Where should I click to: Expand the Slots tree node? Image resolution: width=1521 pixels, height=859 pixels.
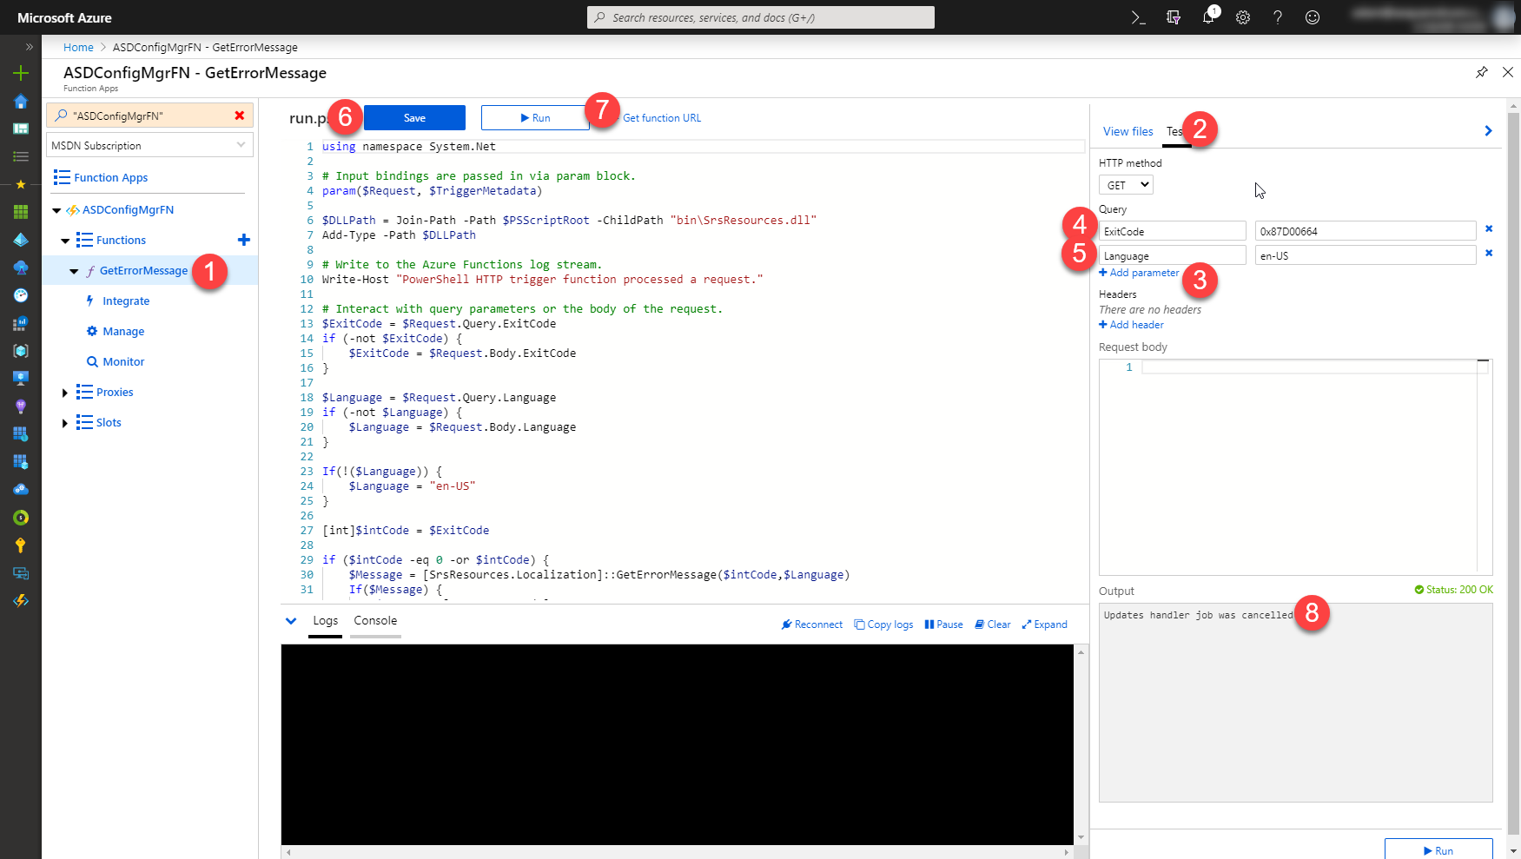click(65, 423)
